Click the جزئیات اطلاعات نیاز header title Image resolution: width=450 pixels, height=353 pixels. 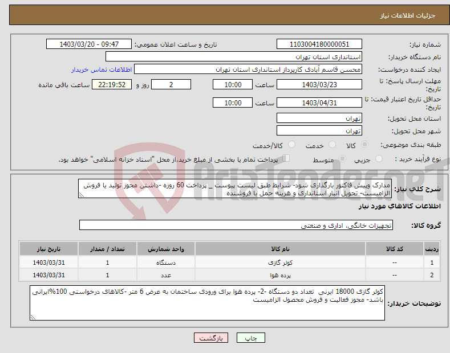(408, 15)
